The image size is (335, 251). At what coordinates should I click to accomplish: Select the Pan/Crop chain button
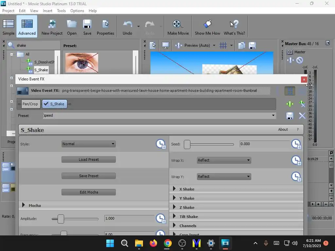[30, 104]
